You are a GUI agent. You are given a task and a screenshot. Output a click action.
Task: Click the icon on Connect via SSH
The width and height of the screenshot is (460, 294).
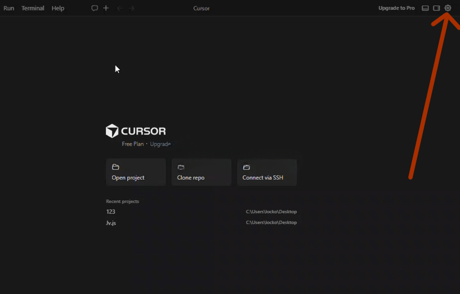pyautogui.click(x=247, y=167)
